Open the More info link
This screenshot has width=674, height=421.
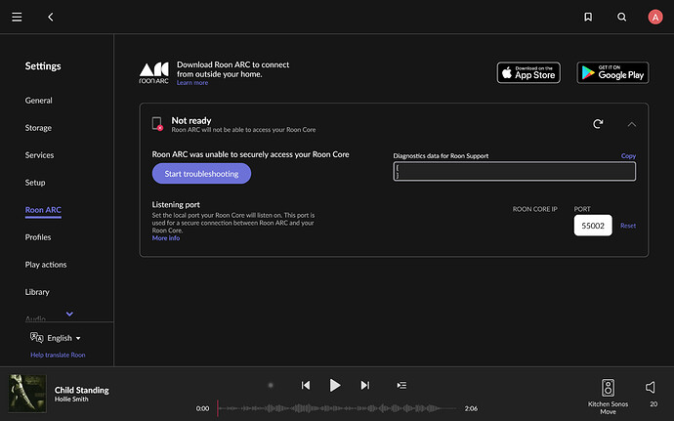tap(166, 237)
